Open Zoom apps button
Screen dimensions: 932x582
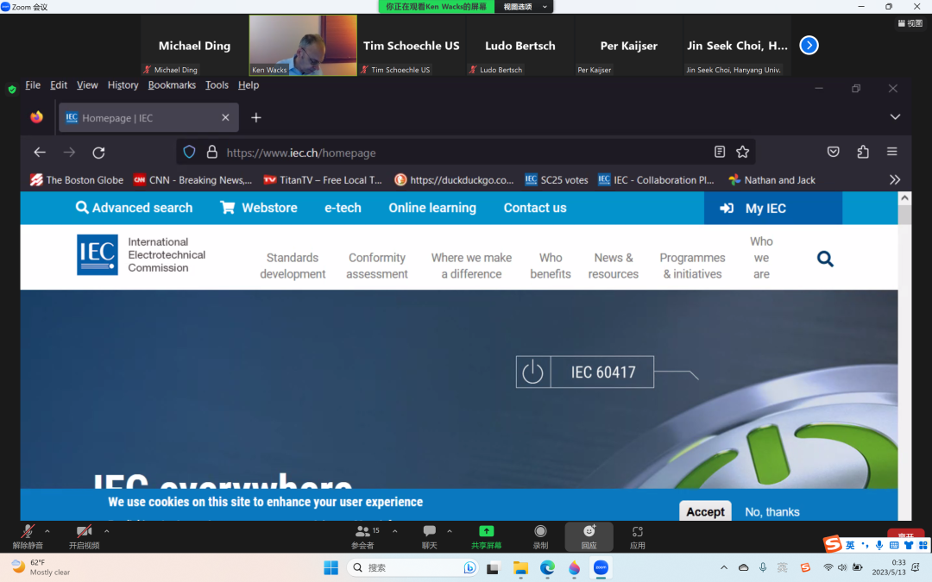(637, 536)
